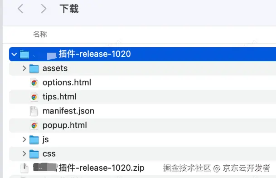Select the popup.html file name
The height and width of the screenshot is (178, 276).
tap(65, 125)
